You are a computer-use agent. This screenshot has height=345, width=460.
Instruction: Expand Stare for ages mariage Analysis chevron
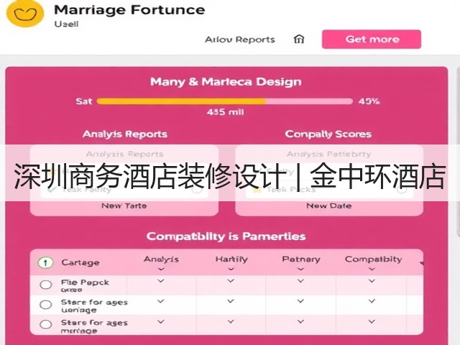click(161, 322)
